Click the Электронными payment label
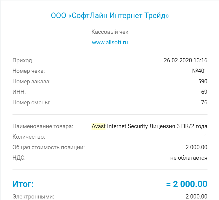The width and height of the screenshot is (219, 200). click(33, 196)
